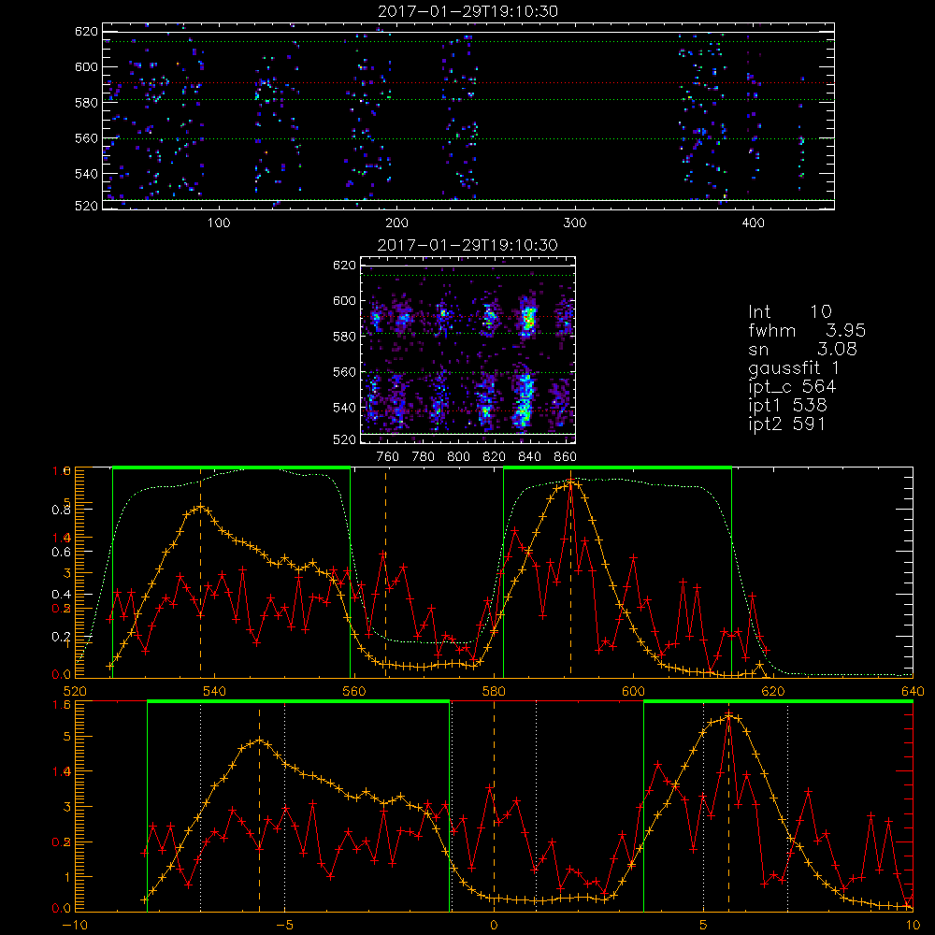Select the 'Int 10' readout line
This screenshot has height=935, width=935.
click(x=789, y=312)
